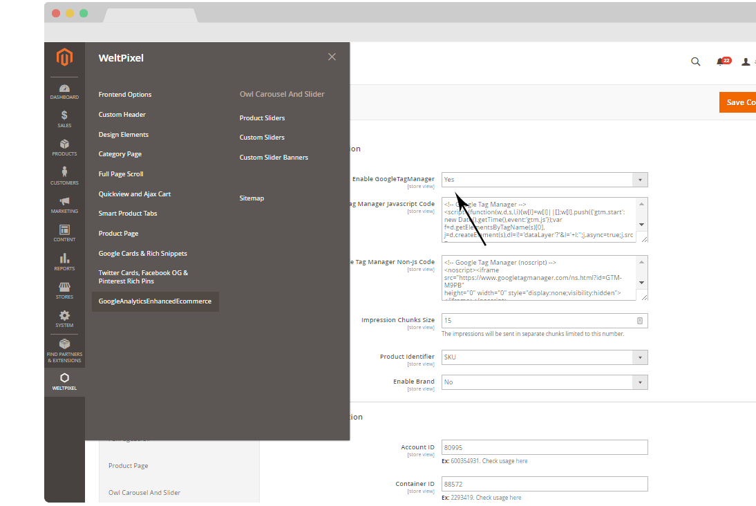Click the admin notifications bell
The height and width of the screenshot is (506, 756).
pyautogui.click(x=720, y=62)
